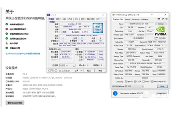Toggle the CUDA checkbox
The image size is (173, 115).
pos(135,82)
